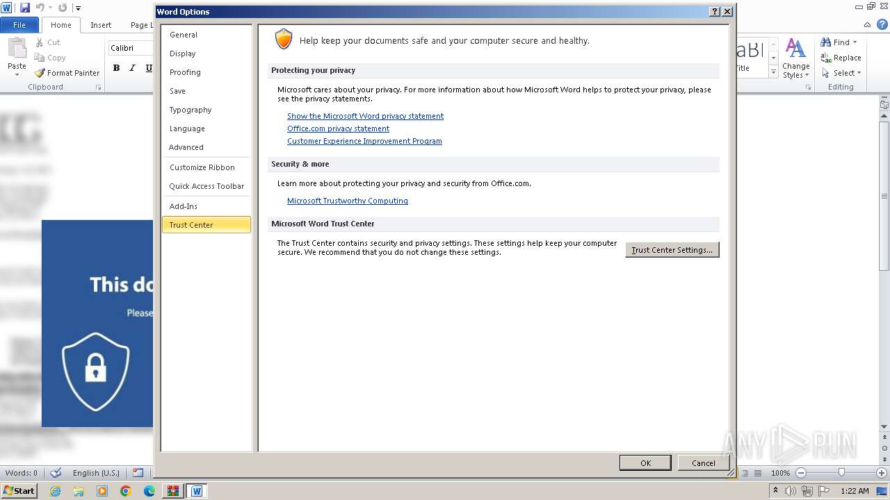The height and width of the screenshot is (500, 890).
Task: Click Cut in Clipboard group
Action: tap(48, 42)
